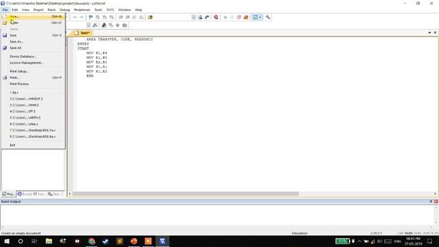Click Disable All Breakpoints icon
Screen dimensions: 439x247
pos(239,17)
